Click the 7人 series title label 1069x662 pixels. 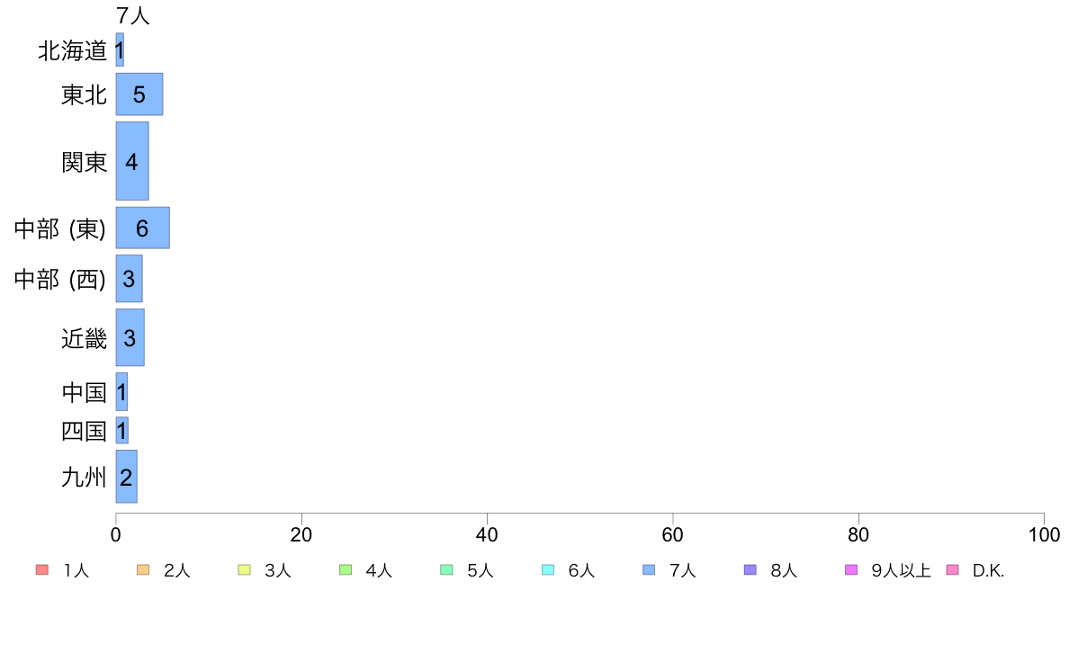tap(133, 15)
